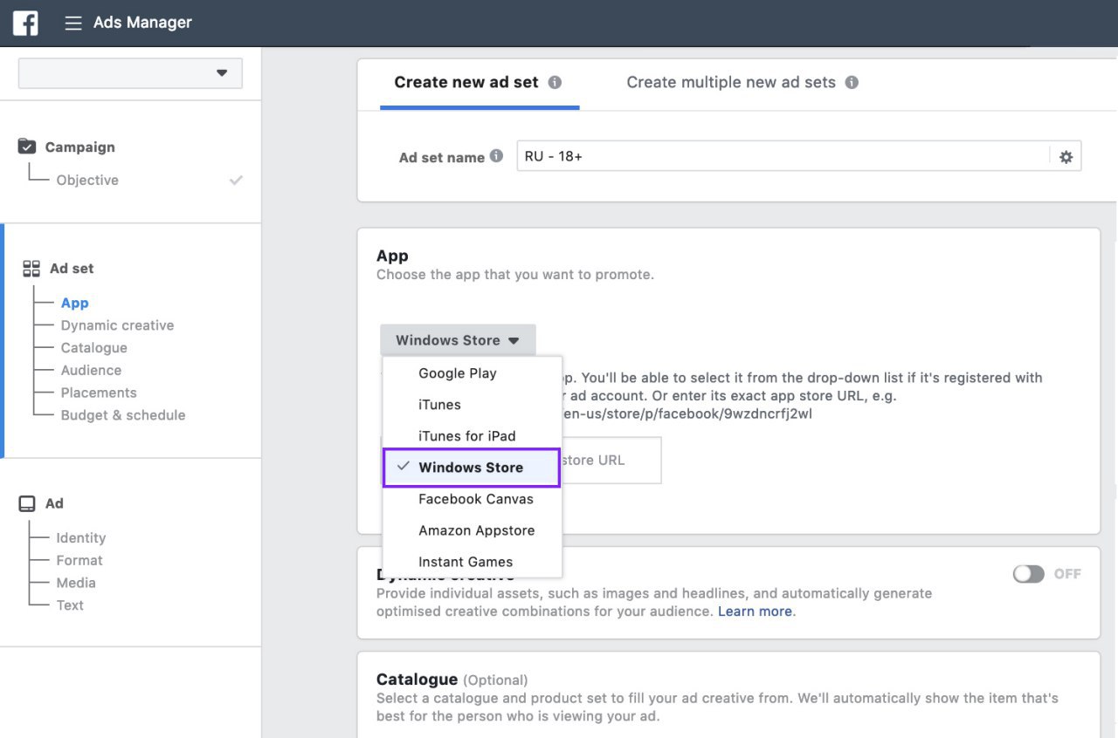Toggle the Dynamic creative switch

(1029, 574)
